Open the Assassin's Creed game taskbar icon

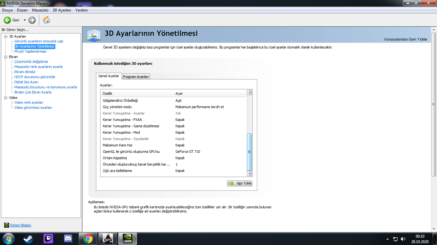pos(108,239)
